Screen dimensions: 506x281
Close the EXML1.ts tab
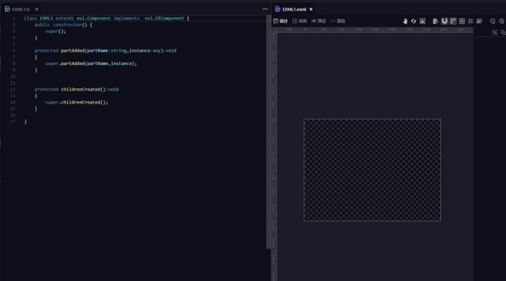[x=37, y=9]
